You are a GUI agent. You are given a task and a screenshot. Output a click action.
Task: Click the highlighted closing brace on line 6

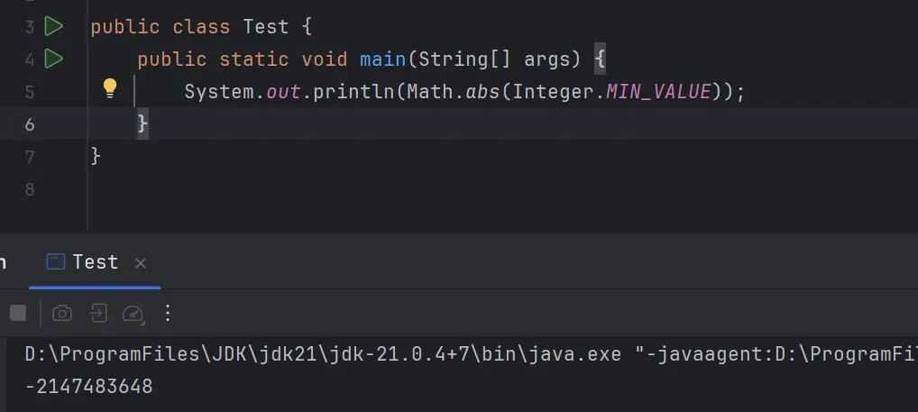[x=142, y=124]
